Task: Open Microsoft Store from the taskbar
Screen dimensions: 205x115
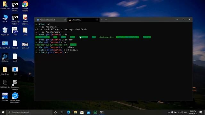Action: (x=82, y=112)
